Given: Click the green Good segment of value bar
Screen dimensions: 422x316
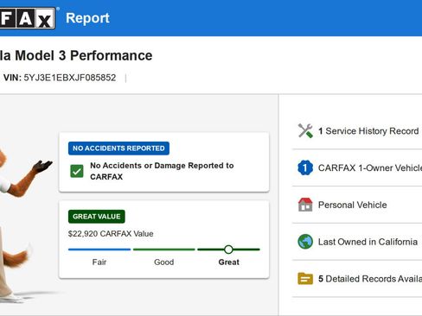Looking at the screenshot, I should coord(164,250).
